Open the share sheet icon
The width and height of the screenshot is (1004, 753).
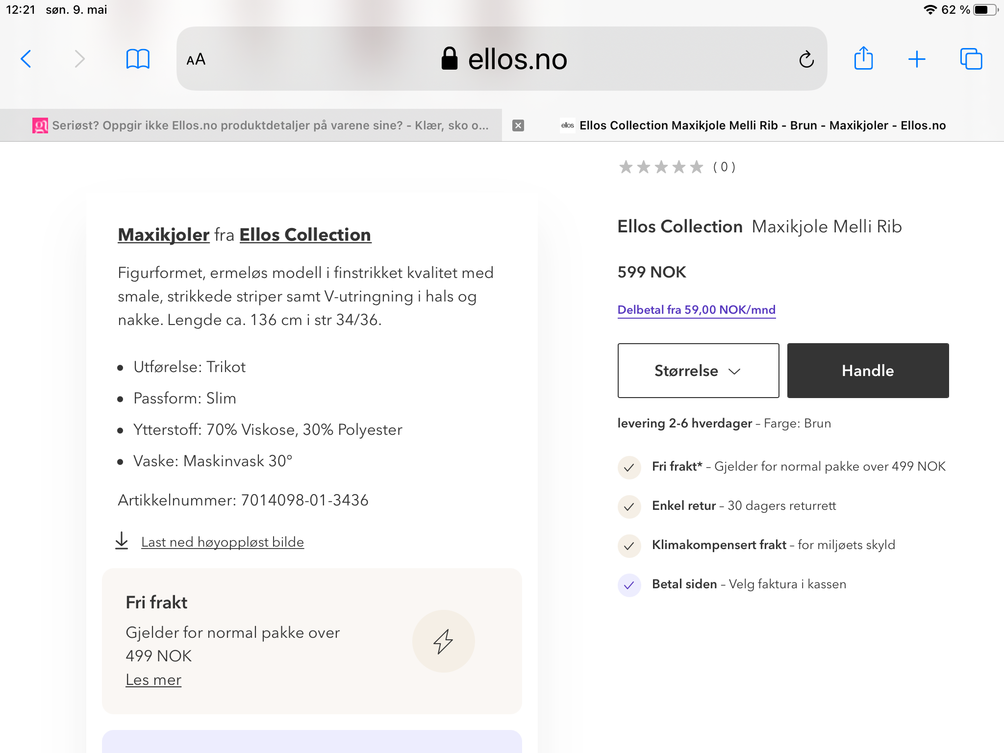coord(863,58)
